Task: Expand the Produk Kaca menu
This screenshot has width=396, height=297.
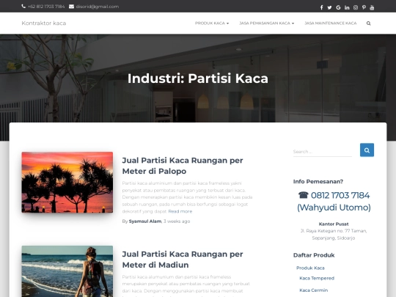Action: point(212,23)
